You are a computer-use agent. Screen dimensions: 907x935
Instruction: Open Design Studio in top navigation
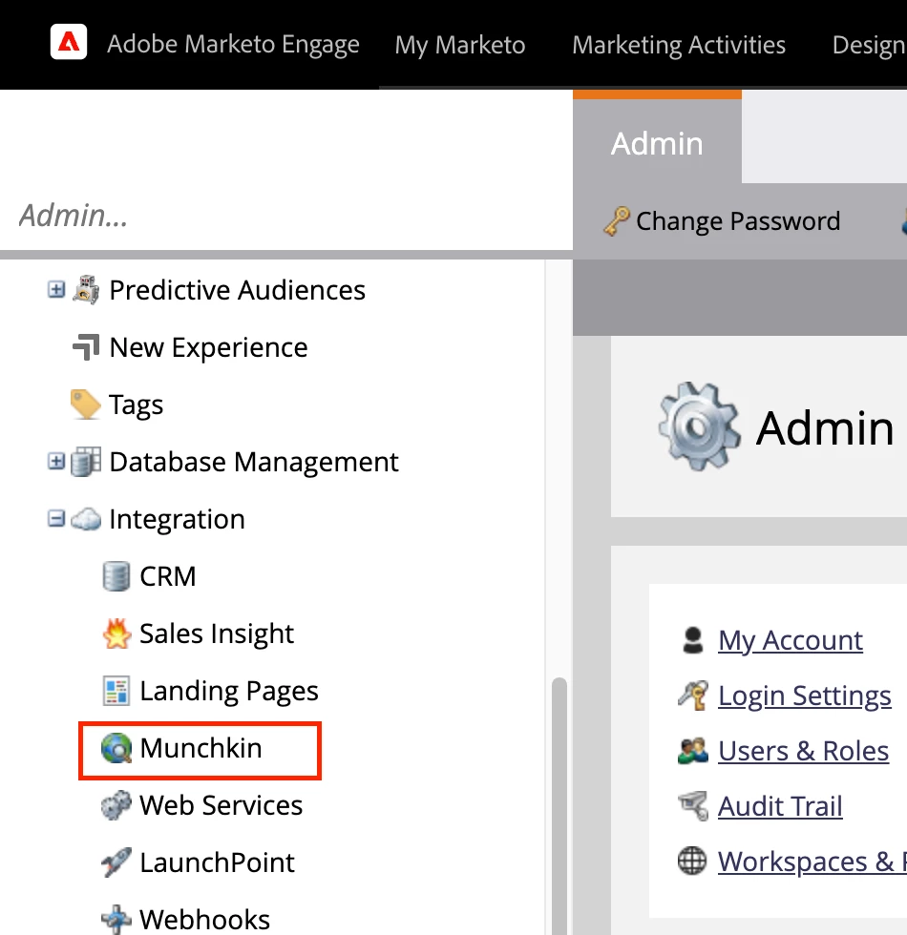point(870,45)
